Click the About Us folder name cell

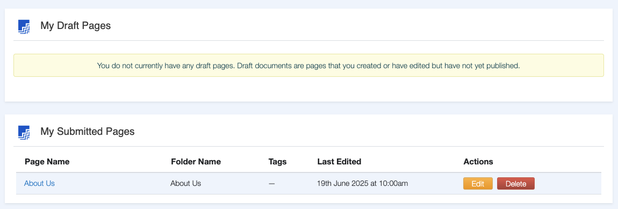(185, 183)
